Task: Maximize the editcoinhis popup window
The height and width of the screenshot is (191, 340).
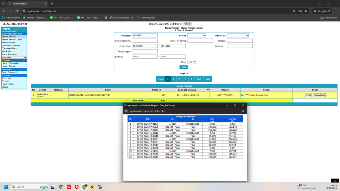Action: coord(235,105)
